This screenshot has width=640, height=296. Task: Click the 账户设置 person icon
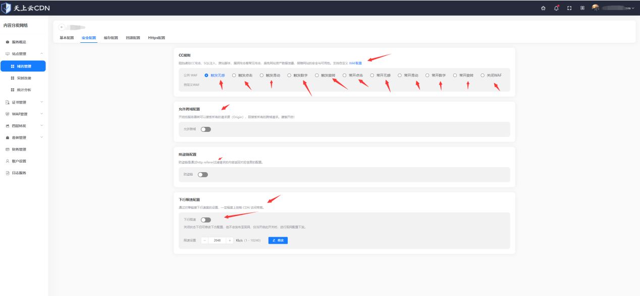[x=7, y=161]
